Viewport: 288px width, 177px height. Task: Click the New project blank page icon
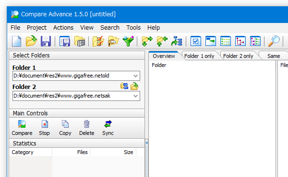point(16,41)
